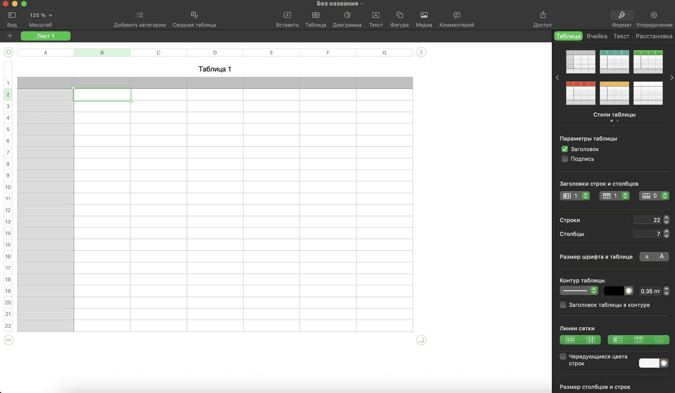Click the Доступ share icon
Image resolution: width=675 pixels, height=393 pixels.
pyautogui.click(x=543, y=15)
